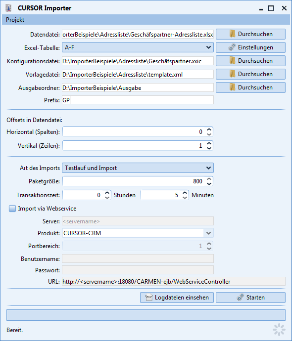
Task: Click the folder icon next to Datendatei
Action: (232, 34)
